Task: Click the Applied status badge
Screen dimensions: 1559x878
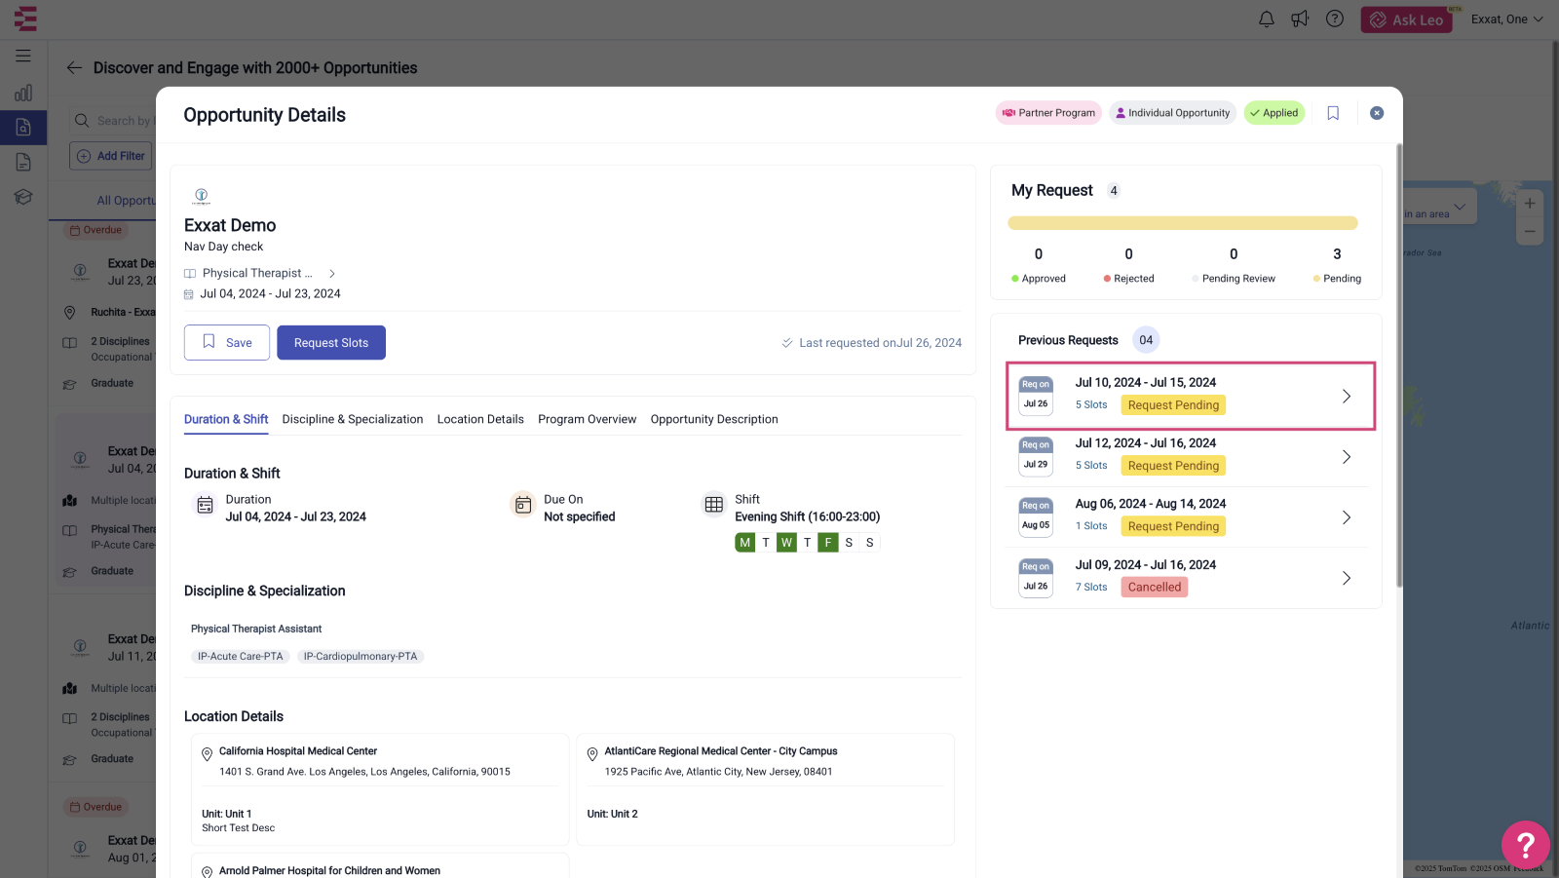Action: pyautogui.click(x=1274, y=113)
